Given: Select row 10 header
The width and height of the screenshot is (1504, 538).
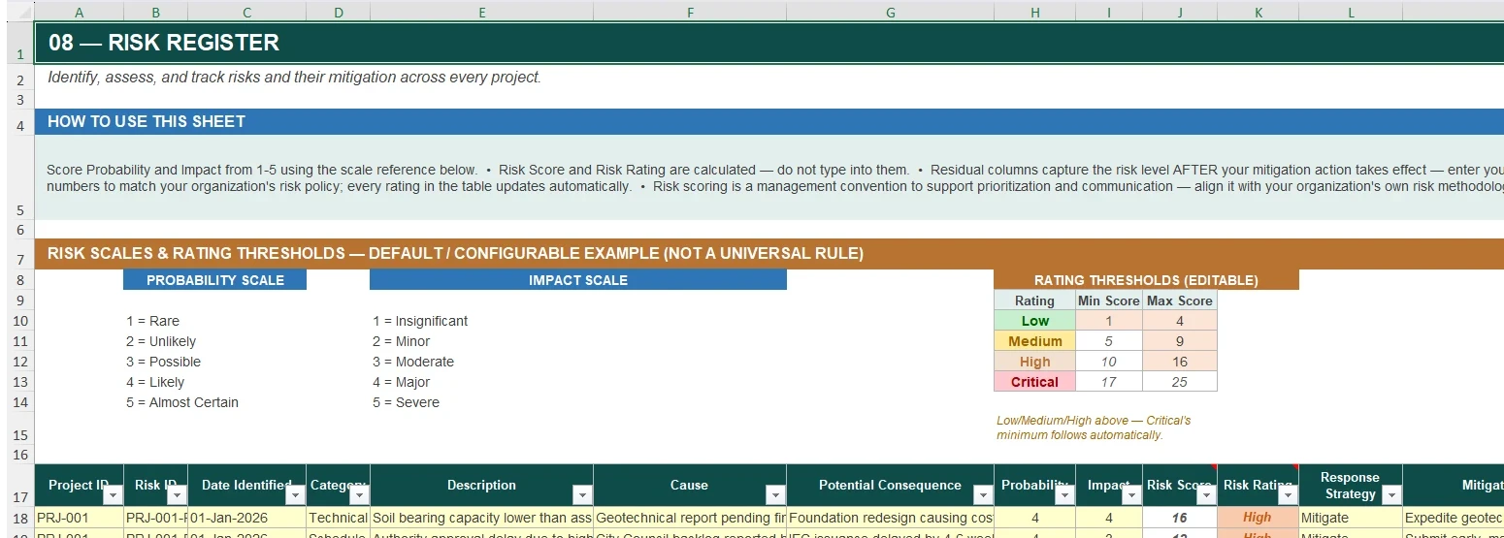Looking at the screenshot, I should (19, 321).
